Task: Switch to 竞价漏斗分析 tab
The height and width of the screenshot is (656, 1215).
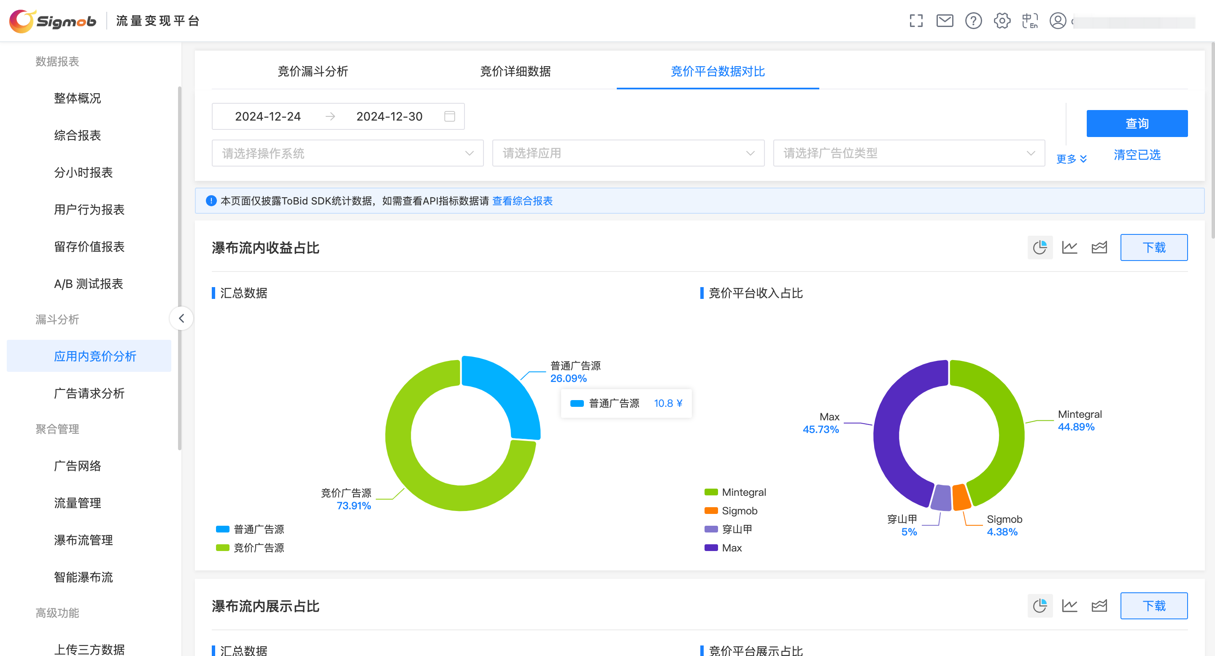Action: pos(313,71)
